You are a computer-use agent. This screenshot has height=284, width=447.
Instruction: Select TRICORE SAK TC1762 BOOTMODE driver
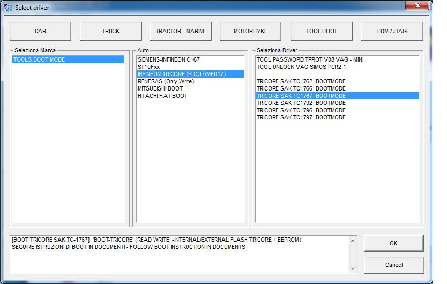coord(337,81)
